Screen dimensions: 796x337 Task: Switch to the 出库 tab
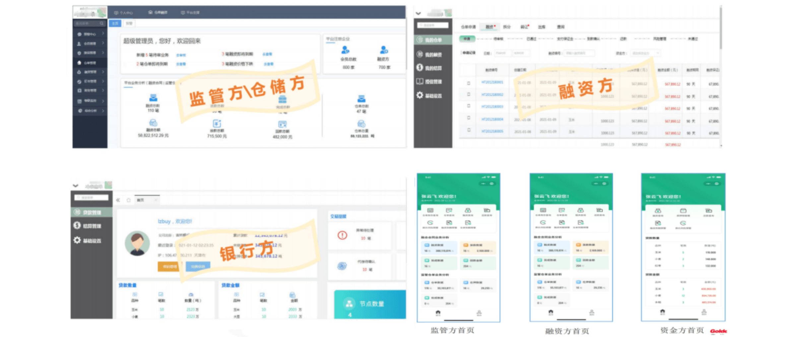tap(541, 27)
